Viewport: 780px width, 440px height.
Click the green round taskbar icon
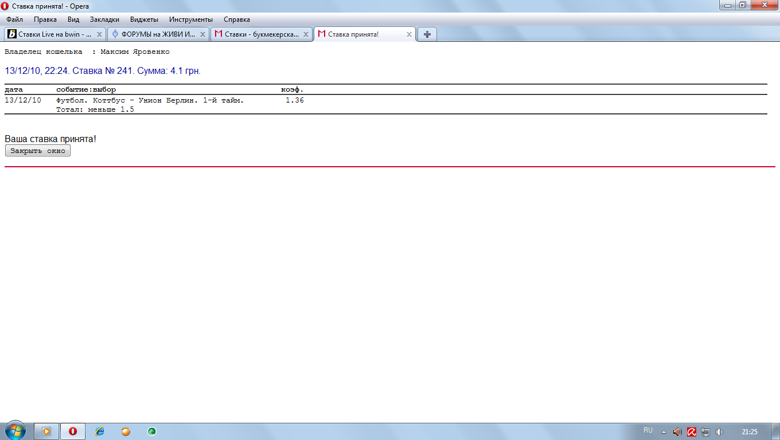coord(151,431)
